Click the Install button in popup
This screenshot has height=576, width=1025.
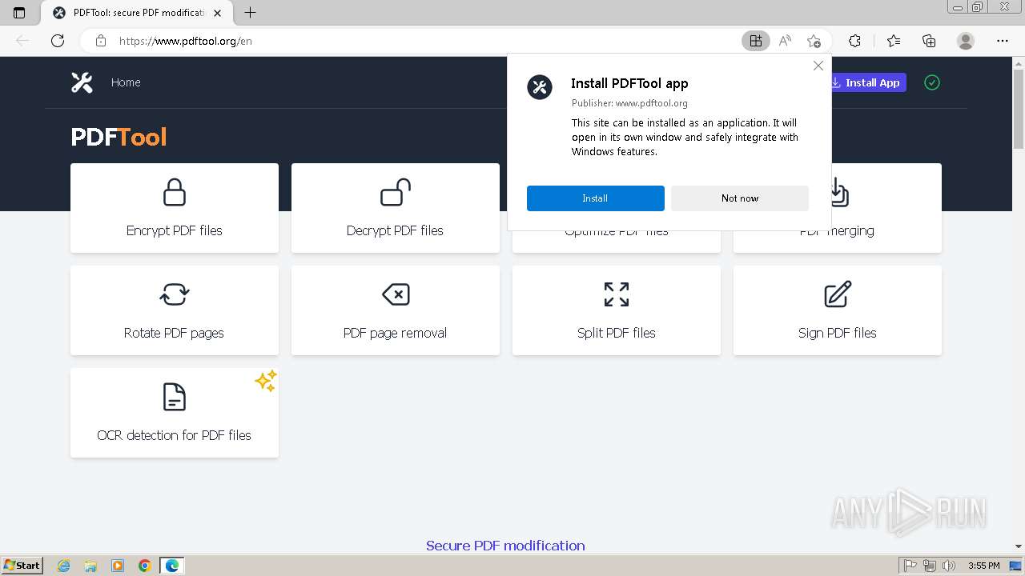pos(596,198)
